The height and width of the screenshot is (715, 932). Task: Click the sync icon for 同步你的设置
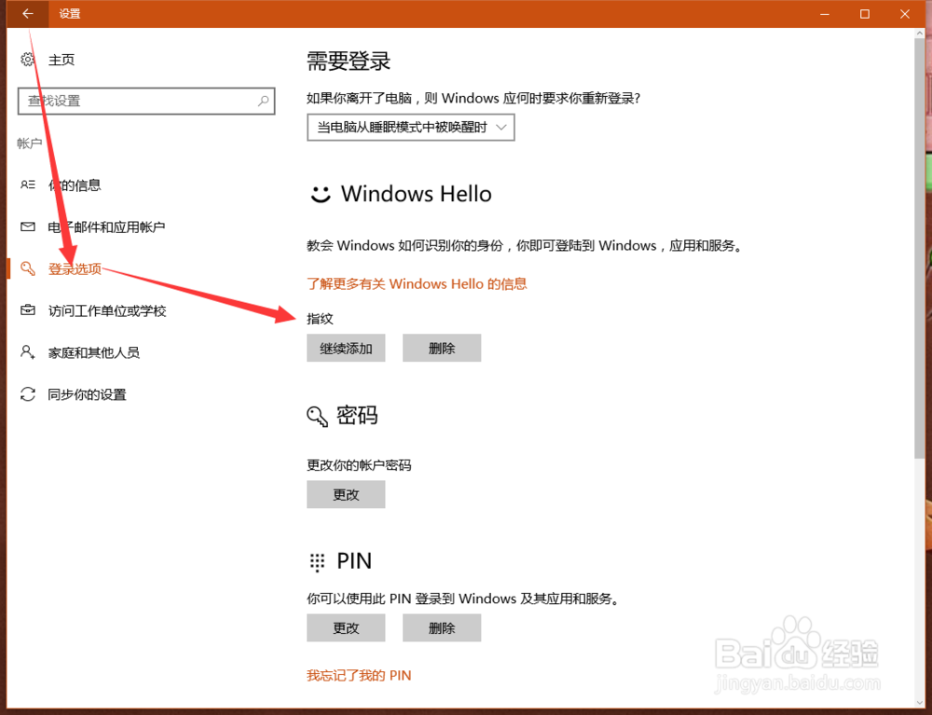27,394
